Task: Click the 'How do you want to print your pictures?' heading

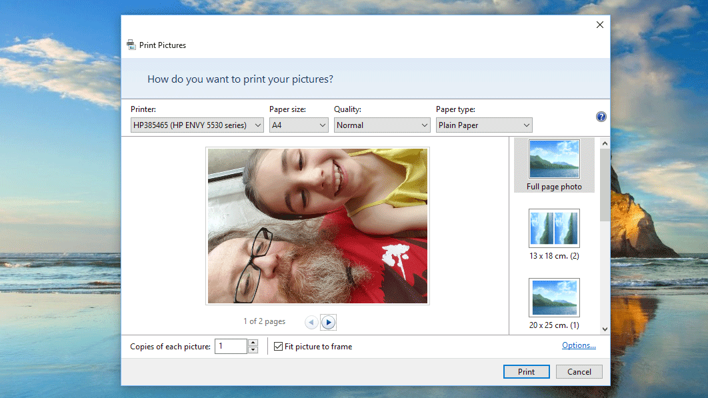Action: 240,79
